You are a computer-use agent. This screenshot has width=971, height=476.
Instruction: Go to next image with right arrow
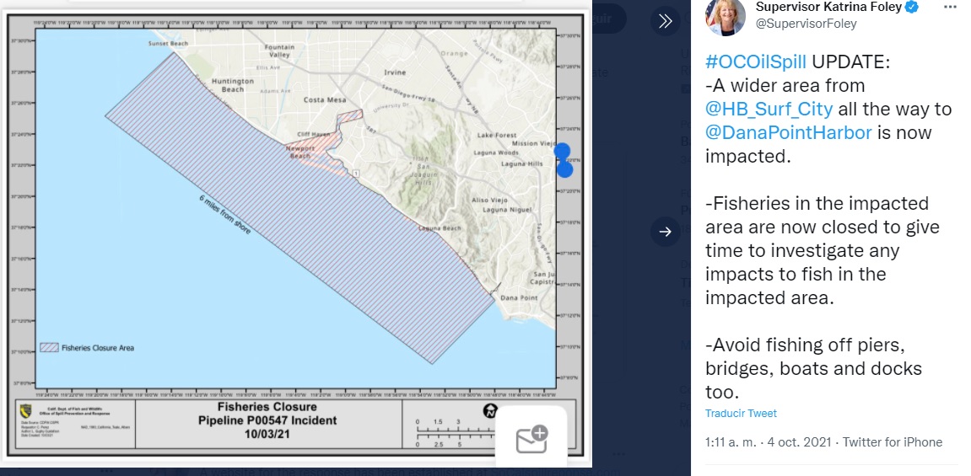[x=665, y=232]
